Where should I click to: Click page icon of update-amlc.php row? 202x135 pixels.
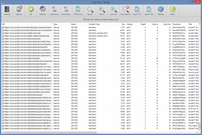click(3, 33)
